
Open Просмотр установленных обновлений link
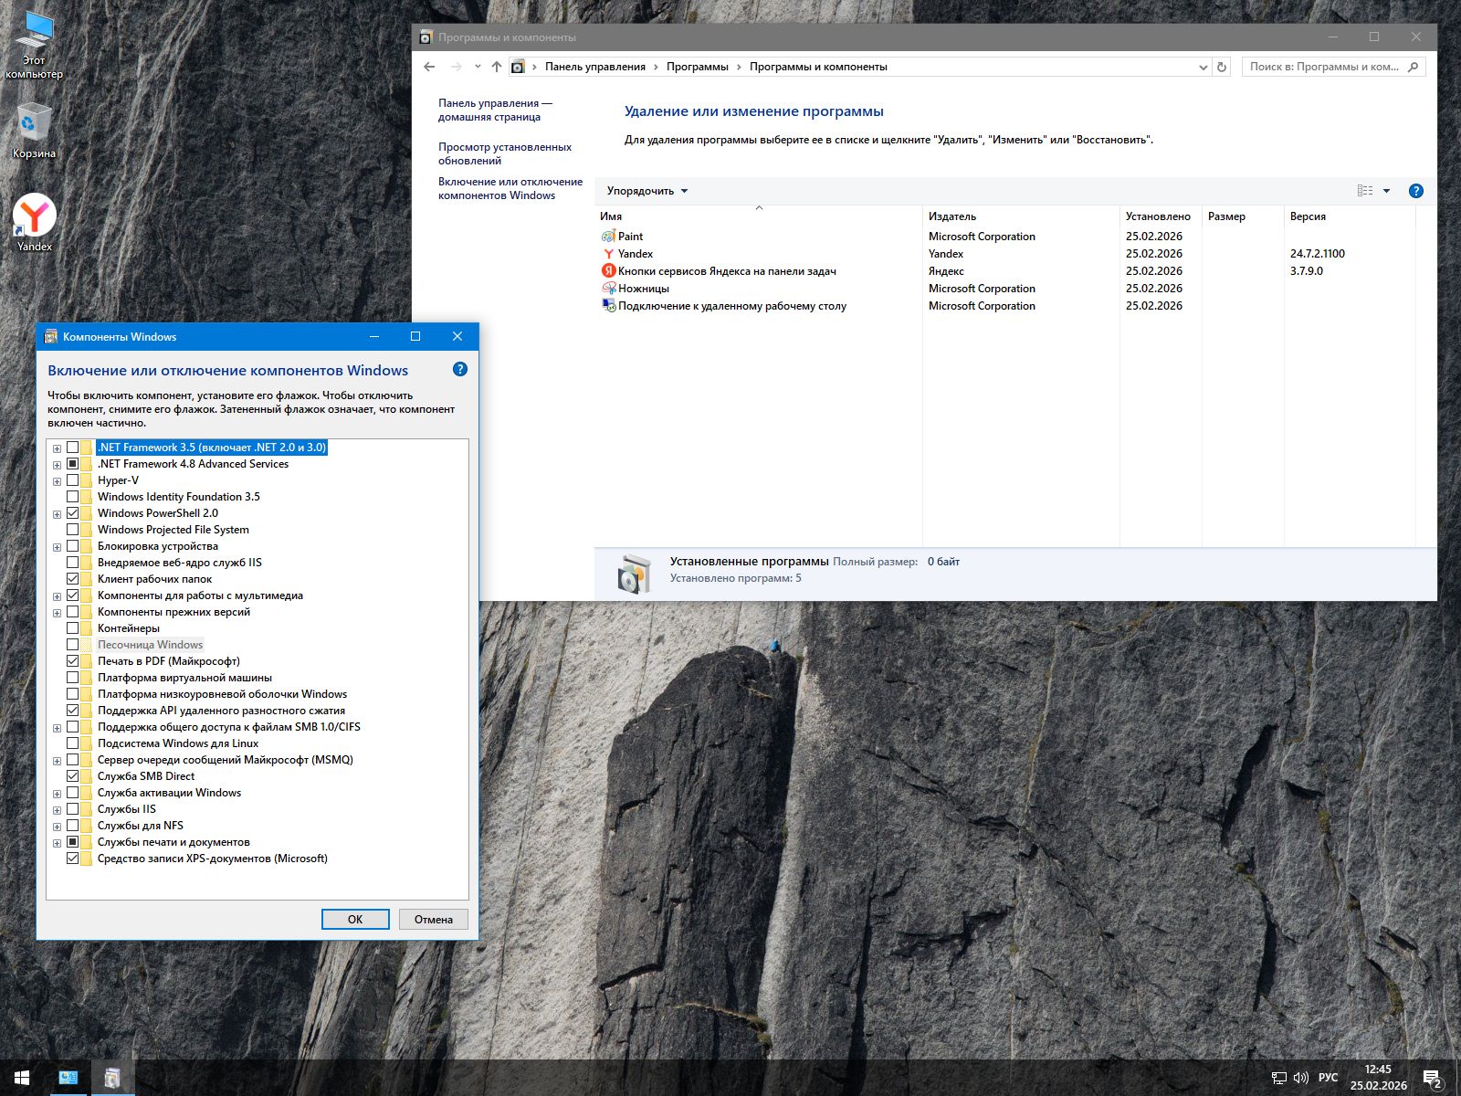504,153
